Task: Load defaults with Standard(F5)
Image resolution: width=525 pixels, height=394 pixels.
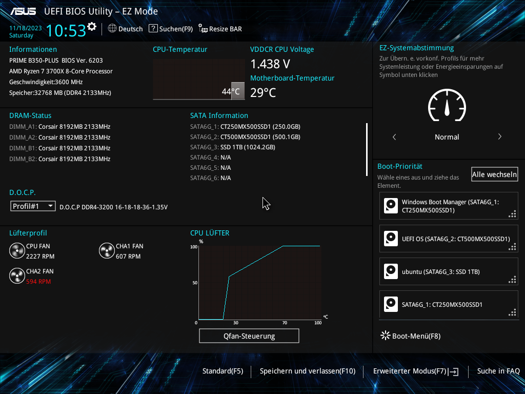Action: pos(223,371)
